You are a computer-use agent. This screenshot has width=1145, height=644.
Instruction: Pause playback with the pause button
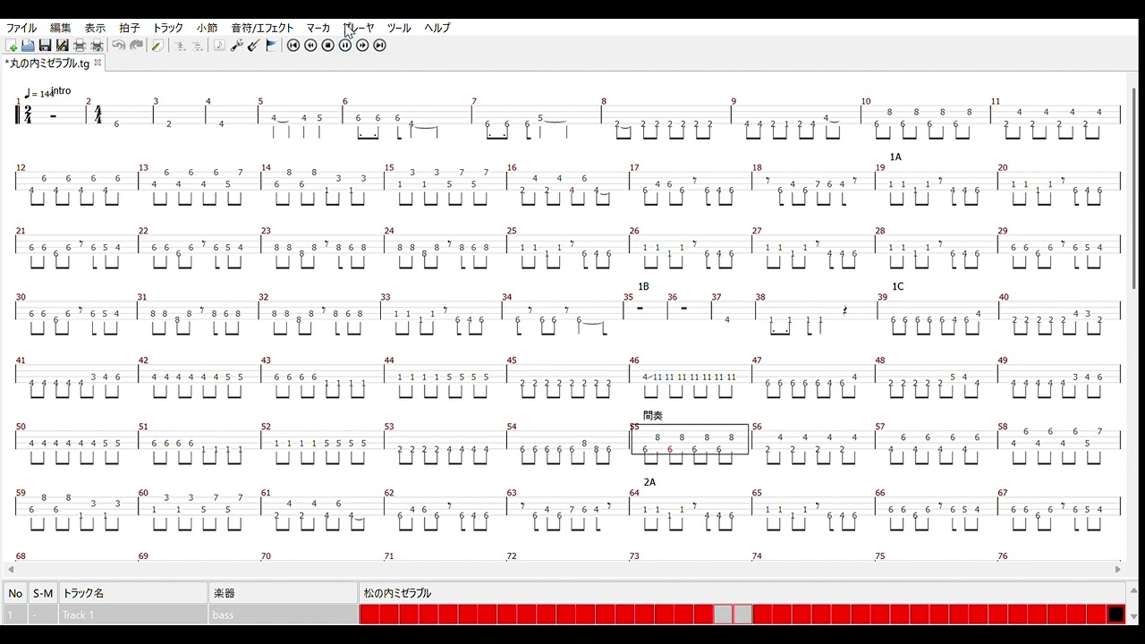(x=345, y=46)
